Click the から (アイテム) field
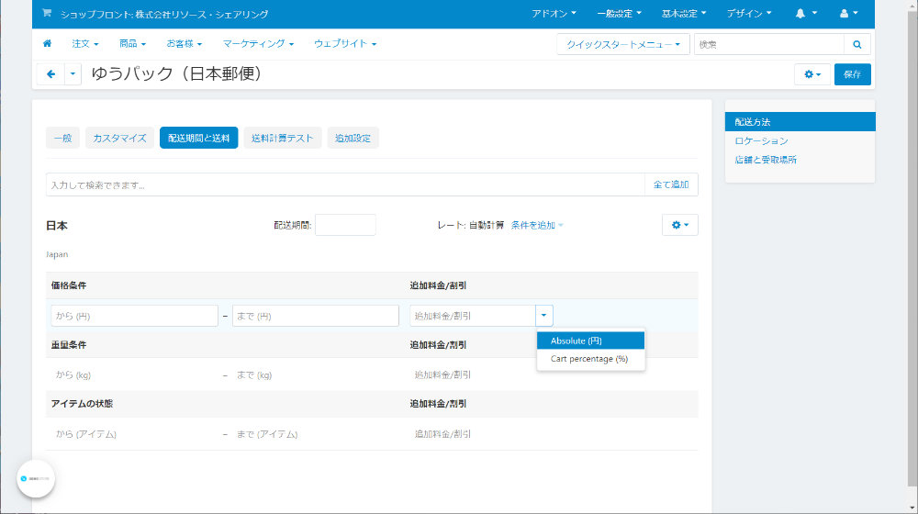 coord(135,434)
